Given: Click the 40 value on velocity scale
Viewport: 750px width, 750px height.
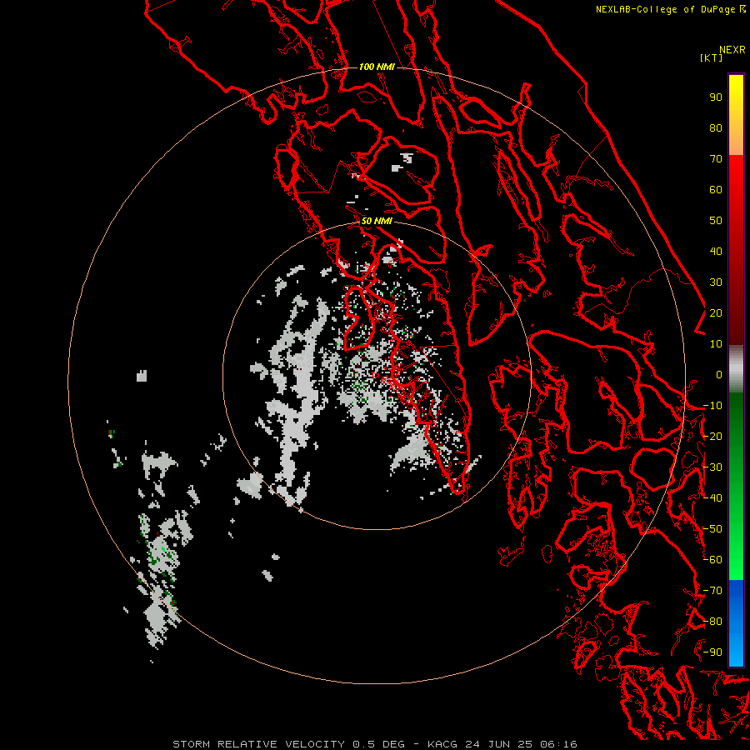Looking at the screenshot, I should click(716, 251).
